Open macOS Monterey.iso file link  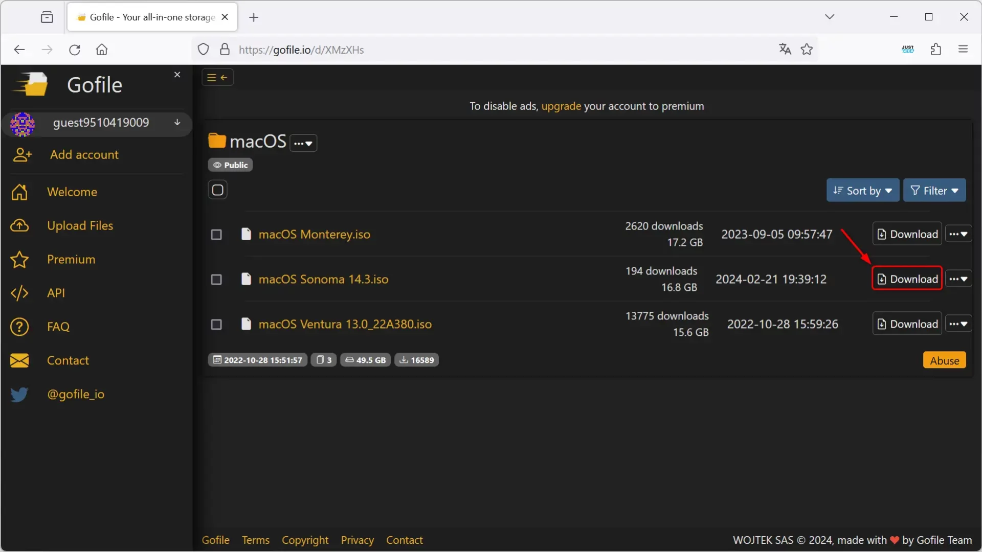[x=314, y=235]
